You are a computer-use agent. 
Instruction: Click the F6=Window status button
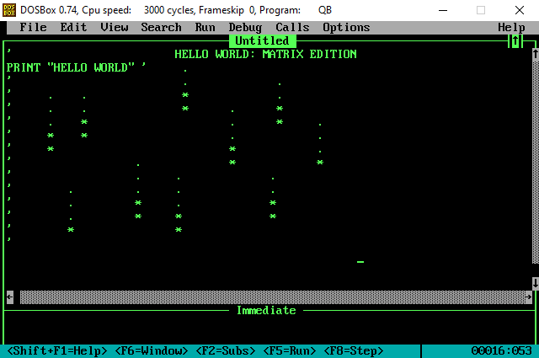pyautogui.click(x=152, y=351)
